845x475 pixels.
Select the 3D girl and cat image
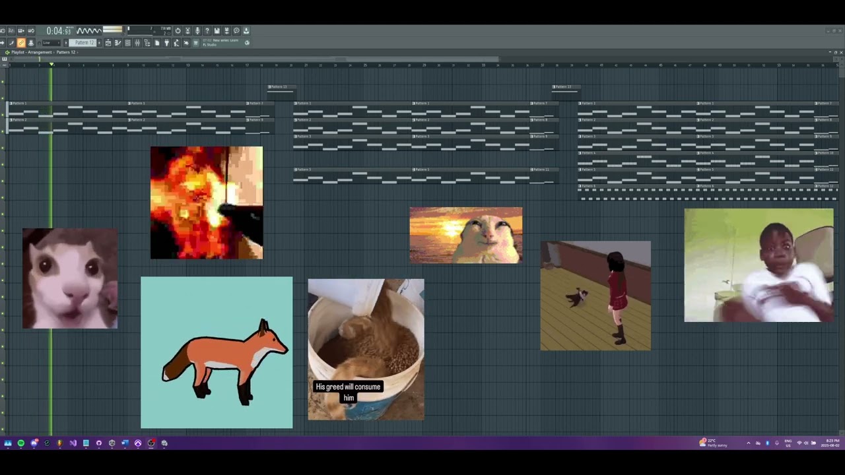(595, 296)
